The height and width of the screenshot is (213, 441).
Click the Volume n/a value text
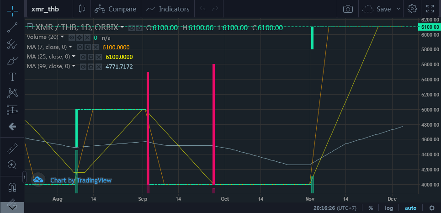(106, 37)
